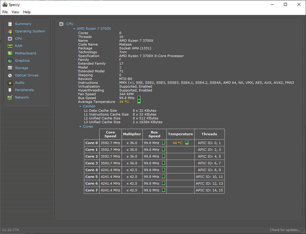Collapse the Cores section arrow
The width and height of the screenshot is (306, 234).
(80, 126)
